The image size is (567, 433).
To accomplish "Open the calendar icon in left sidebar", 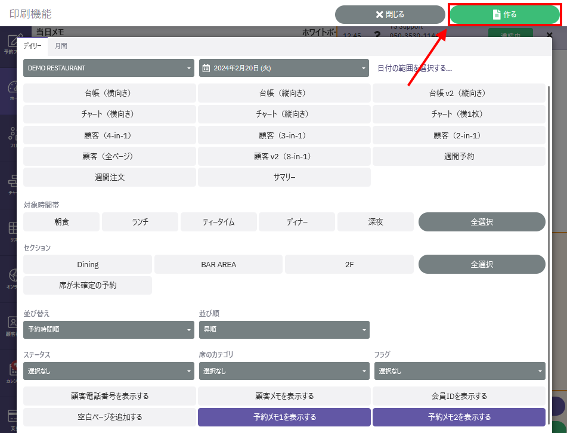I will click(11, 370).
